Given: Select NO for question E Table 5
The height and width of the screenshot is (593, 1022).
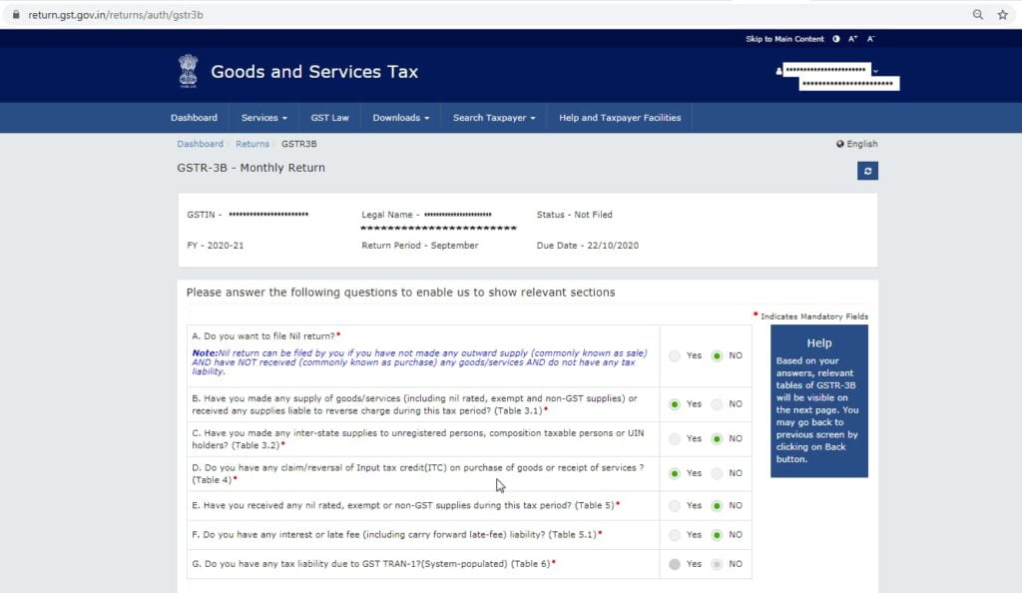Looking at the screenshot, I should [x=717, y=506].
